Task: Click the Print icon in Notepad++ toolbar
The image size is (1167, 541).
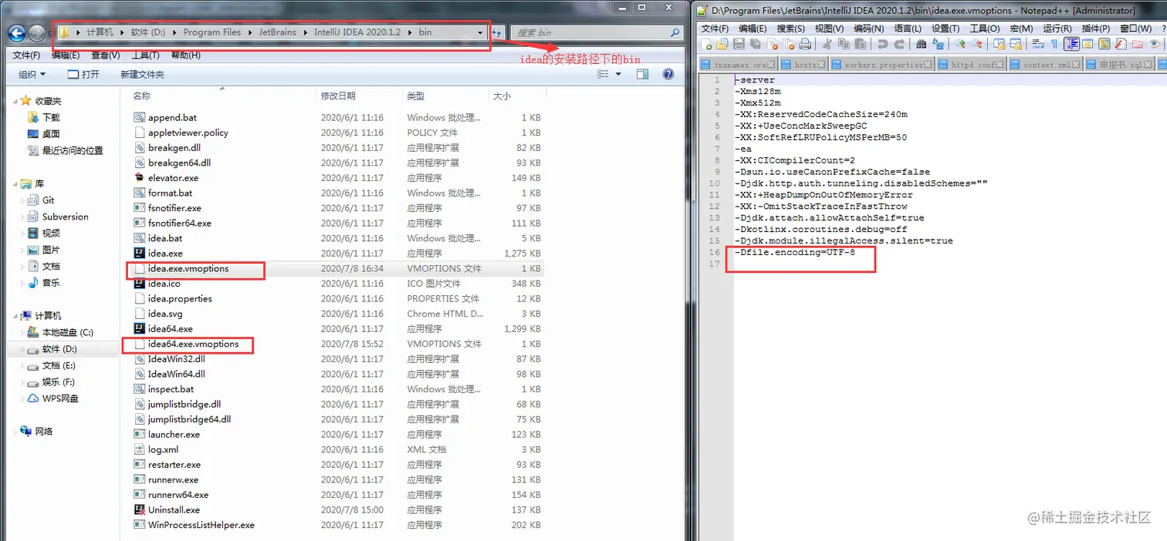Action: coord(805,44)
